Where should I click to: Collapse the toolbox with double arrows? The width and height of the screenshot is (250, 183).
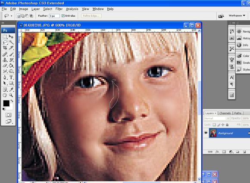pos(3,23)
